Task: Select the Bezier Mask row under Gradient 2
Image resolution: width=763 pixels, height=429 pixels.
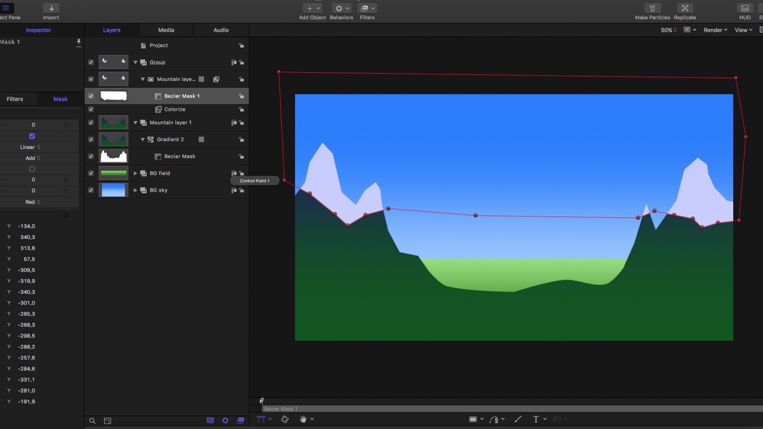Action: pyautogui.click(x=166, y=156)
